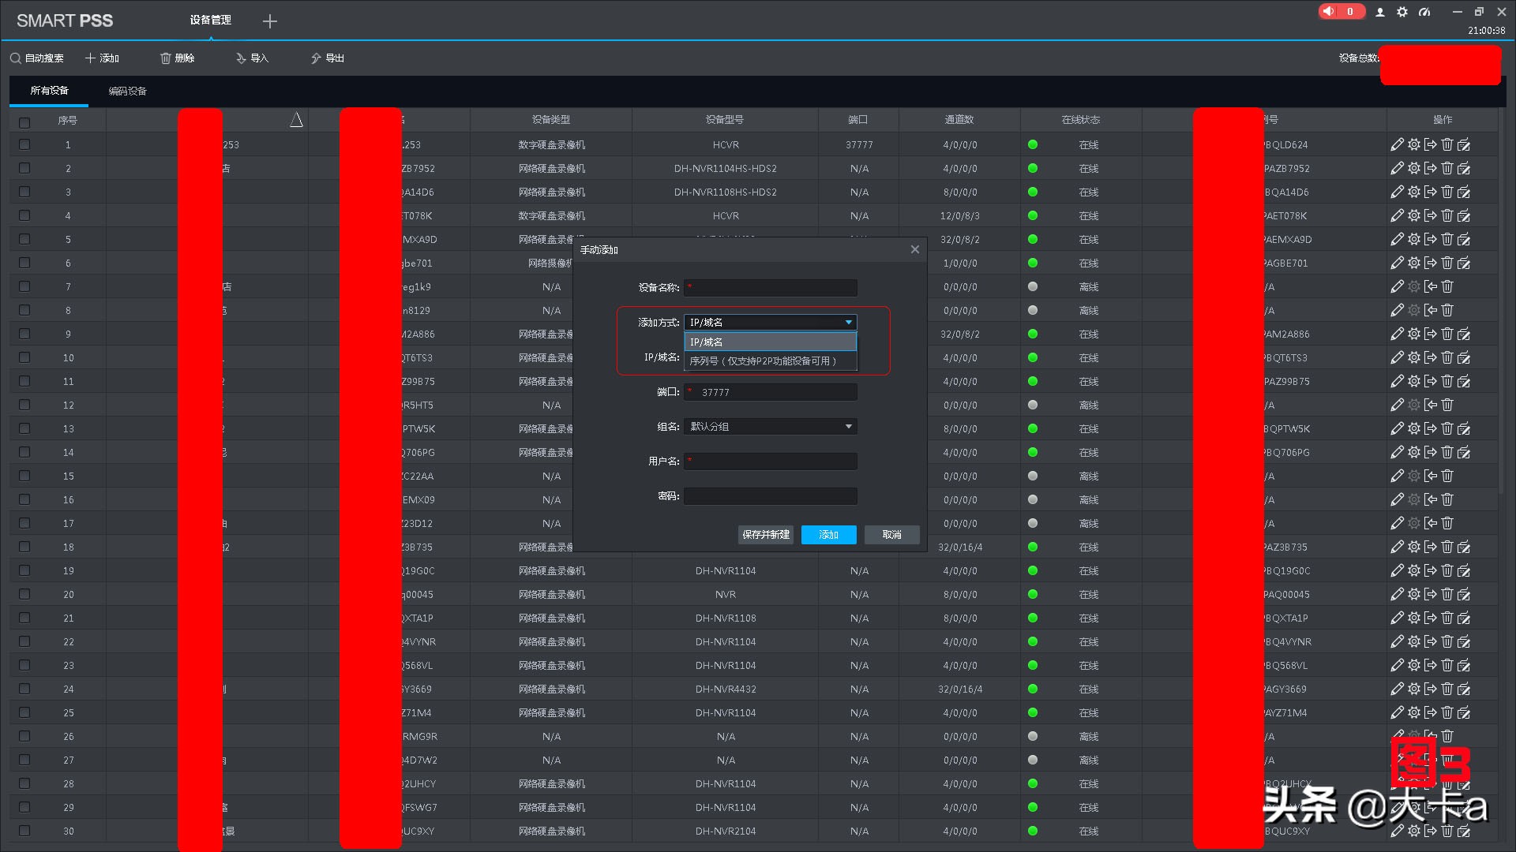Switch to the 编码设备 tab

pyautogui.click(x=127, y=92)
